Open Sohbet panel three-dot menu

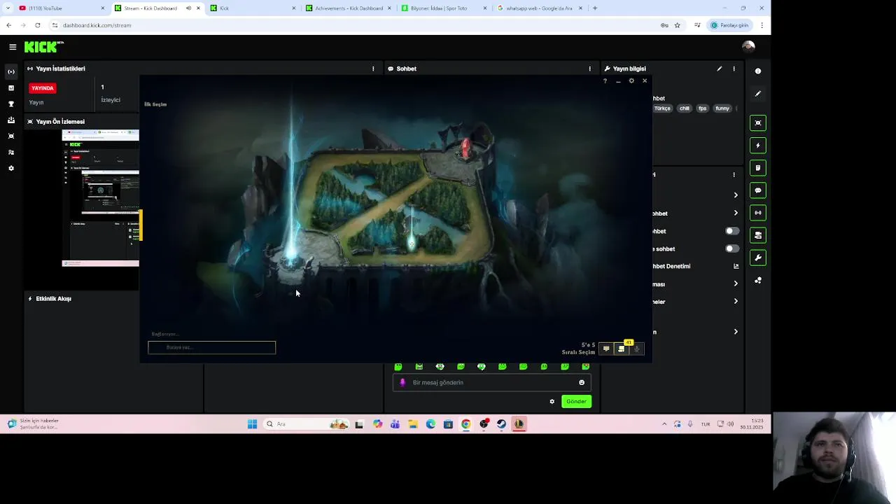[x=589, y=69]
